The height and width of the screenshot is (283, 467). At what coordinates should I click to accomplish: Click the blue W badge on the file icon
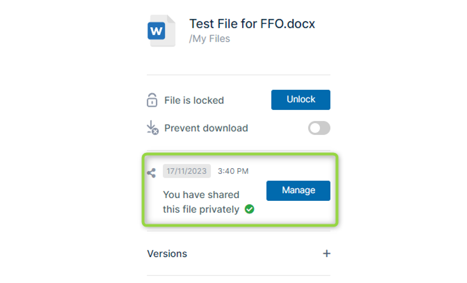[x=156, y=31]
